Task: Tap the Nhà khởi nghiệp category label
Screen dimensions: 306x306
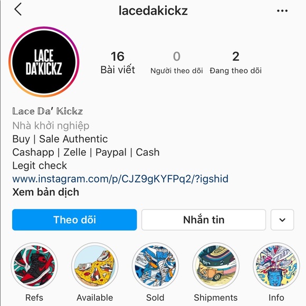Action: [x=51, y=126]
